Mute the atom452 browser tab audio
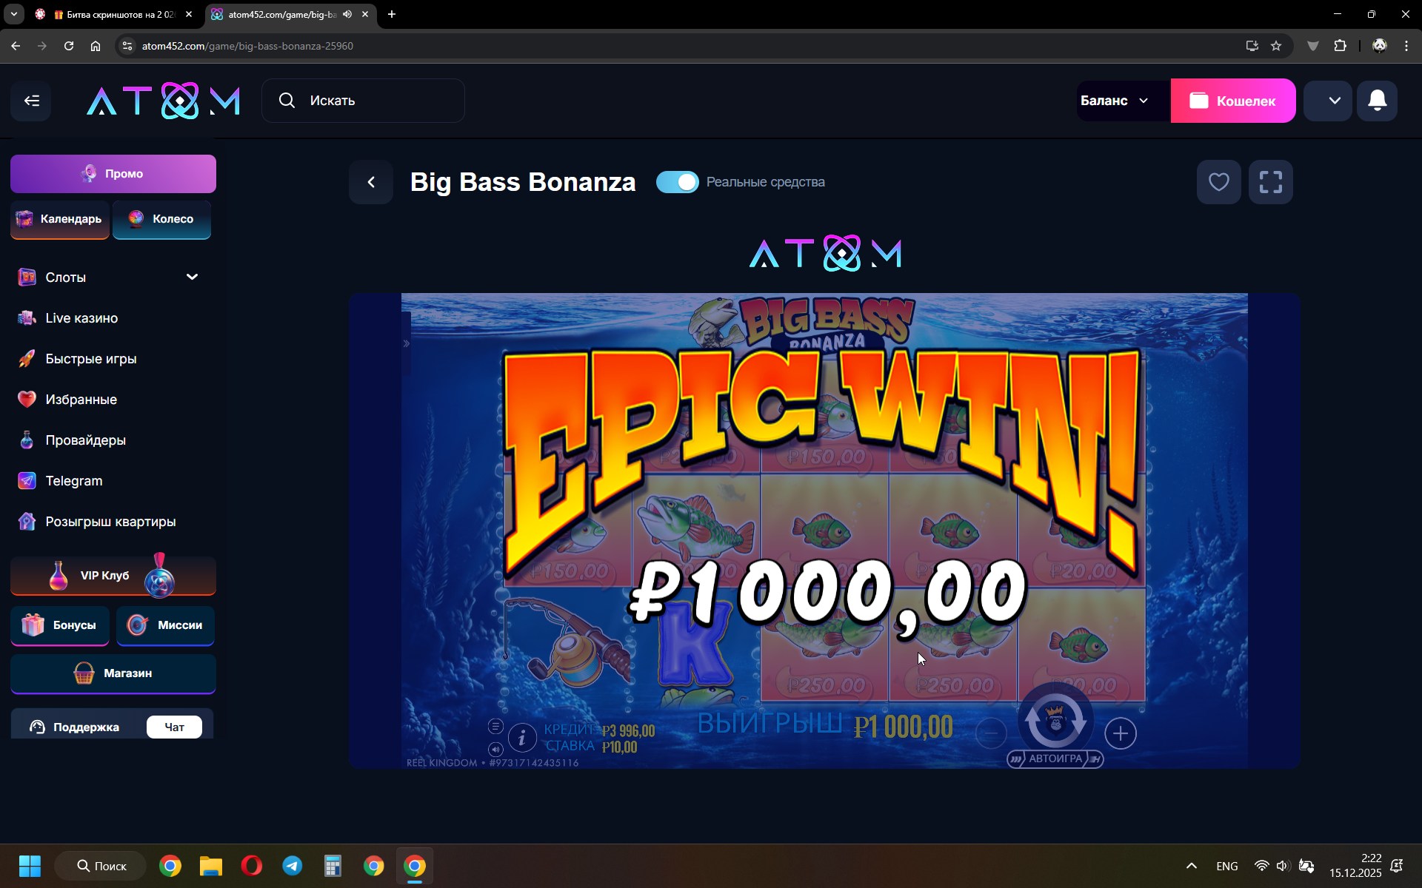 347,14
